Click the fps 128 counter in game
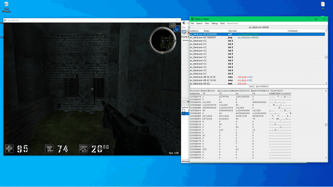Viewport: 333px width, 187px height. [x=173, y=153]
